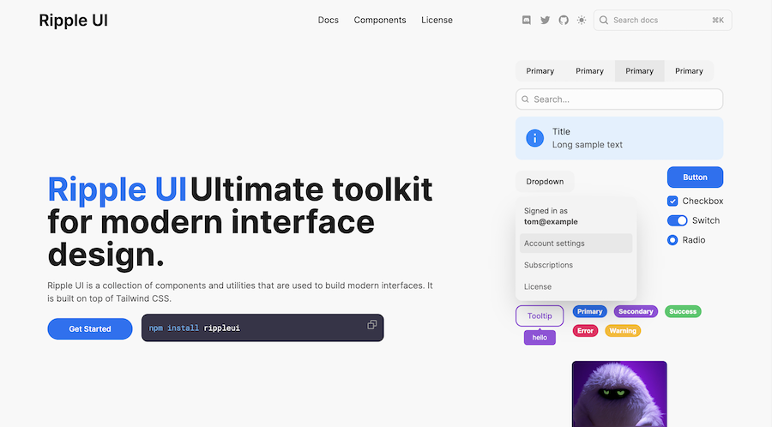The height and width of the screenshot is (427, 772).
Task: Select the second Primary tab
Action: click(x=590, y=71)
